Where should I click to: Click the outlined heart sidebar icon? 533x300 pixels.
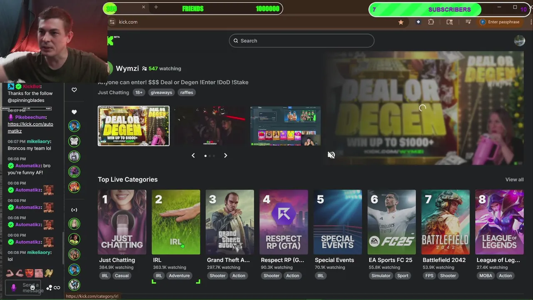tap(74, 90)
